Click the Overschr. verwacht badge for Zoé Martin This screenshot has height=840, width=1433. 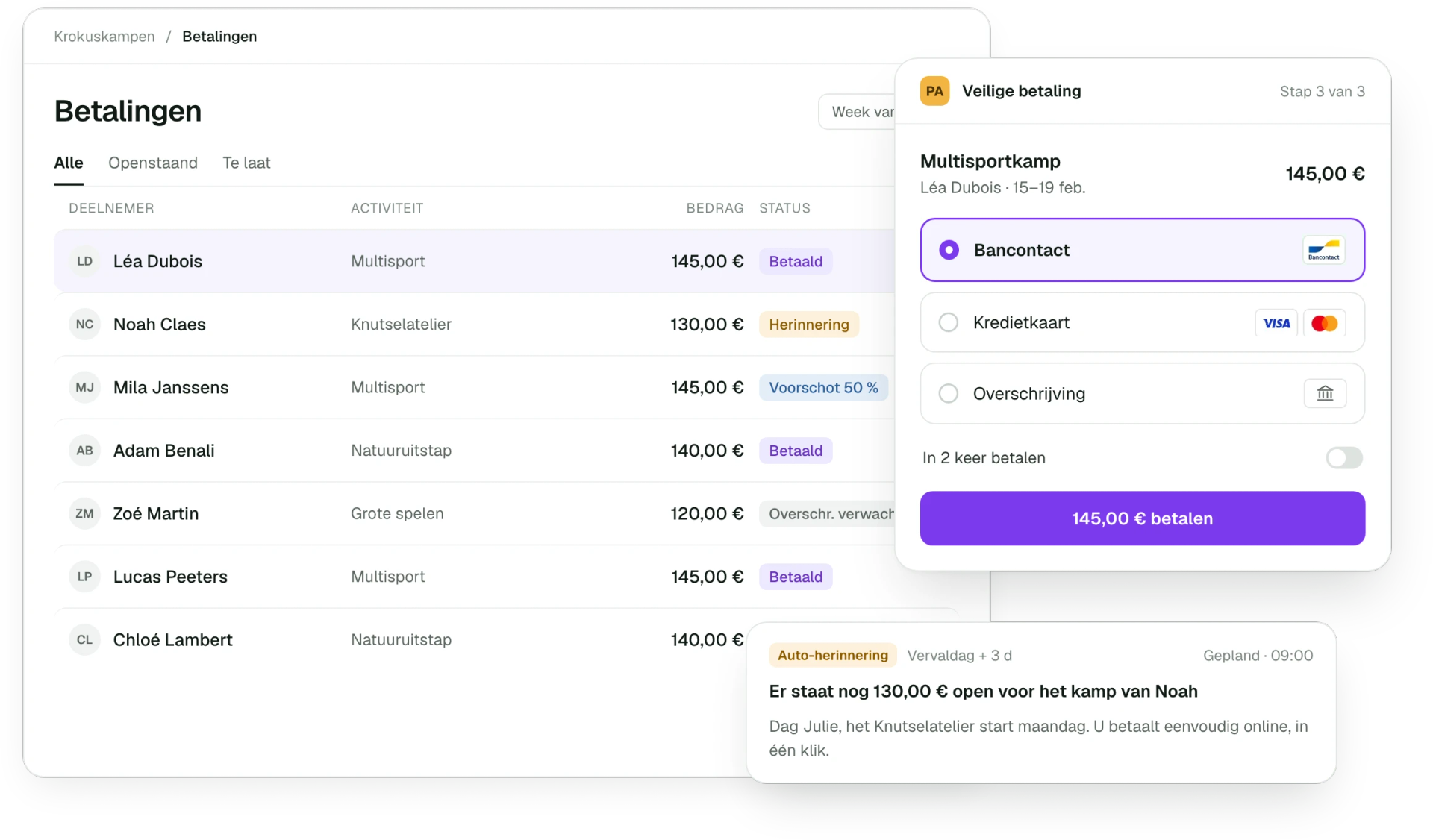[x=828, y=514]
